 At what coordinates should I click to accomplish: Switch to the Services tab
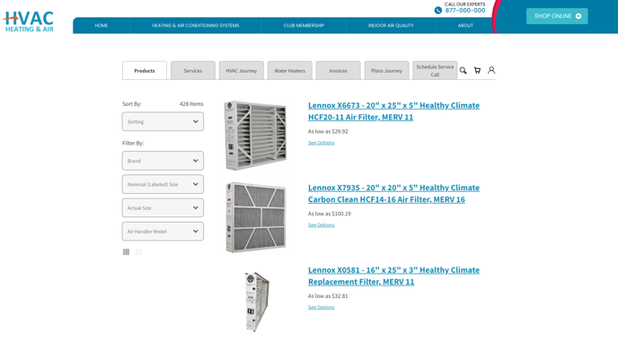[x=193, y=71]
